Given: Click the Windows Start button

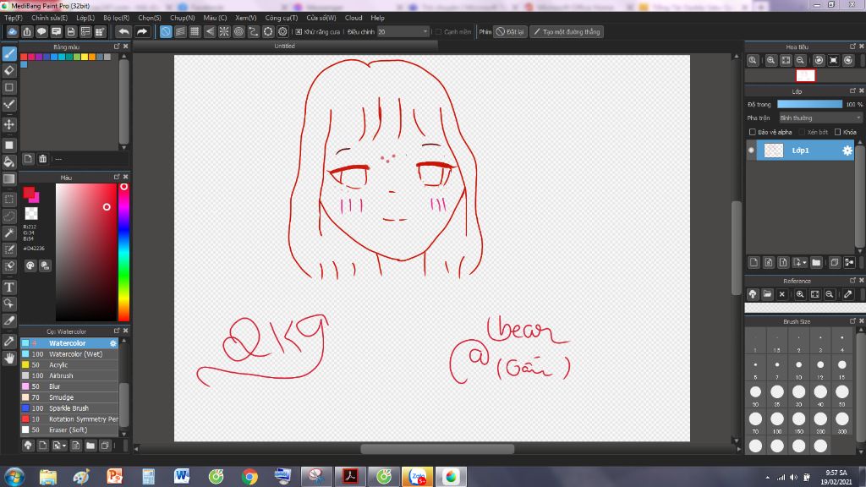Looking at the screenshot, I should click(14, 477).
